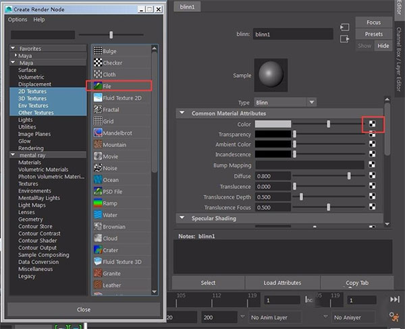The height and width of the screenshot is (329, 405).
Task: Select the File texture node icon
Action: point(99,86)
